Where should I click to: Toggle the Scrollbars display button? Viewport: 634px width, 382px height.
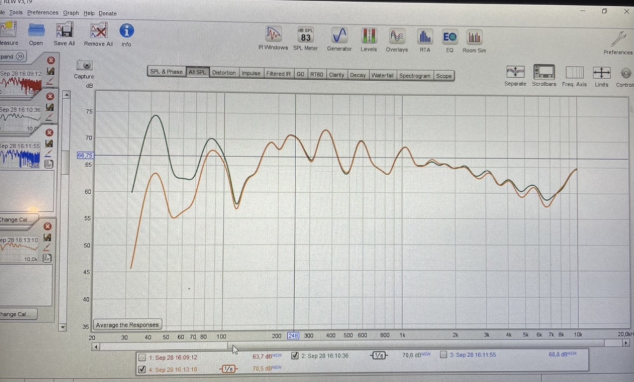coord(544,72)
